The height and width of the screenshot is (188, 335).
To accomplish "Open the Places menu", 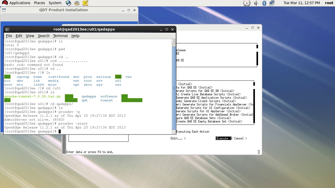I will pyautogui.click(x=39, y=3).
